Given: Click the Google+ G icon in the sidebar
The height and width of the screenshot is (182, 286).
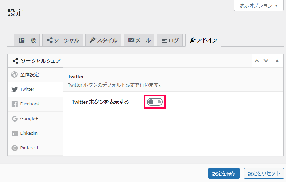Looking at the screenshot, I should pyautogui.click(x=15, y=119).
